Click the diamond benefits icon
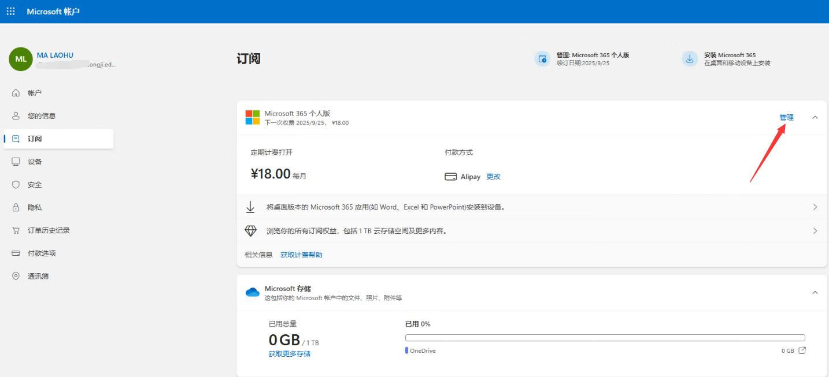The height and width of the screenshot is (377, 829). 250,231
